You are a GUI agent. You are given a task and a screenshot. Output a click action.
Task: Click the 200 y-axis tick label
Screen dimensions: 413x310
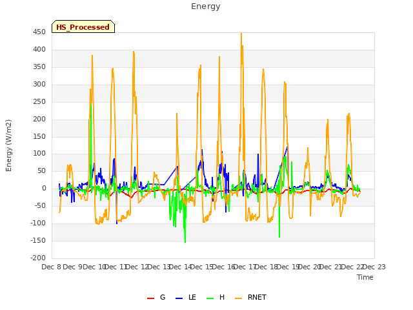(x=39, y=119)
